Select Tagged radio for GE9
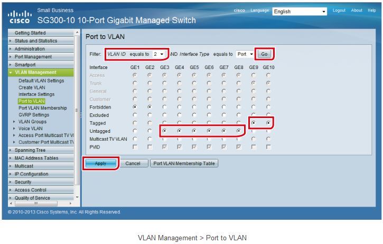 point(254,123)
